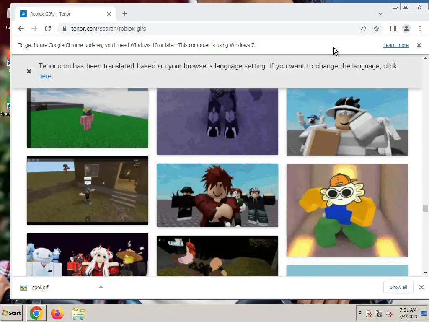The width and height of the screenshot is (429, 322).
Task: Close the Roblox GIFs tab
Action: pos(109,14)
